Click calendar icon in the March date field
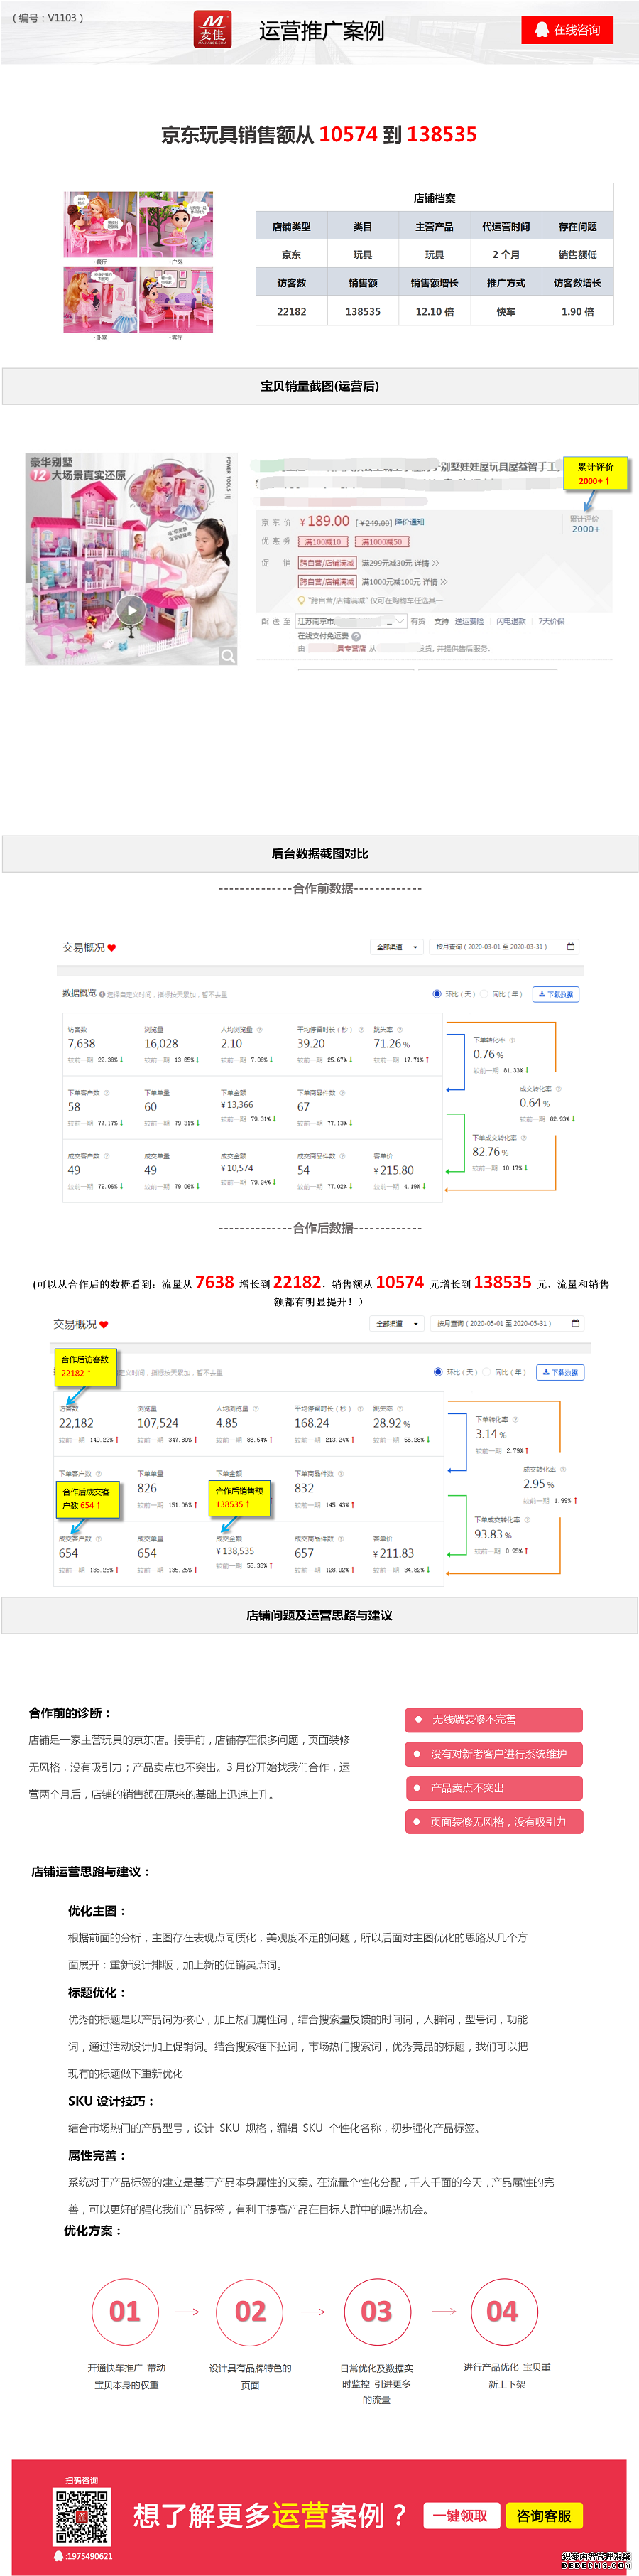 (x=571, y=946)
